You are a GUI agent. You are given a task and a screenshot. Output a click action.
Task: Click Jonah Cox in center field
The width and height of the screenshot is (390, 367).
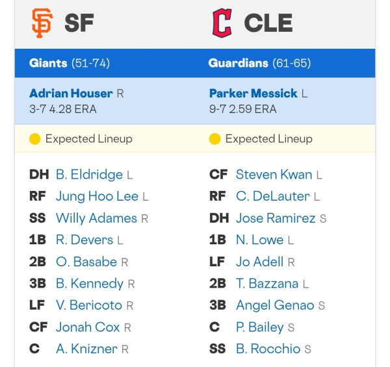88,327
